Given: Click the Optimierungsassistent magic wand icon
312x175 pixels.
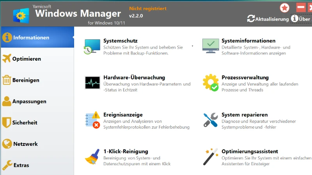Looking at the screenshot, I should point(211,157).
